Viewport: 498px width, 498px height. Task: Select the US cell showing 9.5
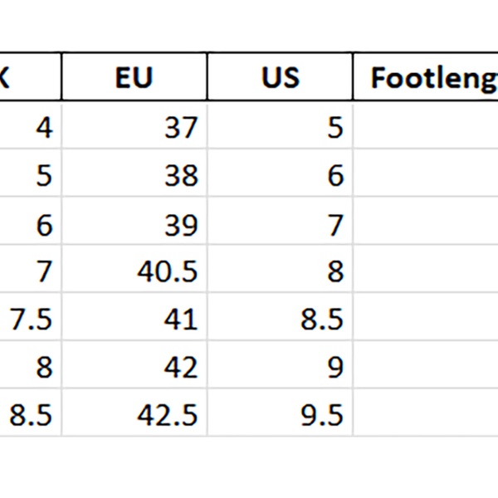[280, 414]
